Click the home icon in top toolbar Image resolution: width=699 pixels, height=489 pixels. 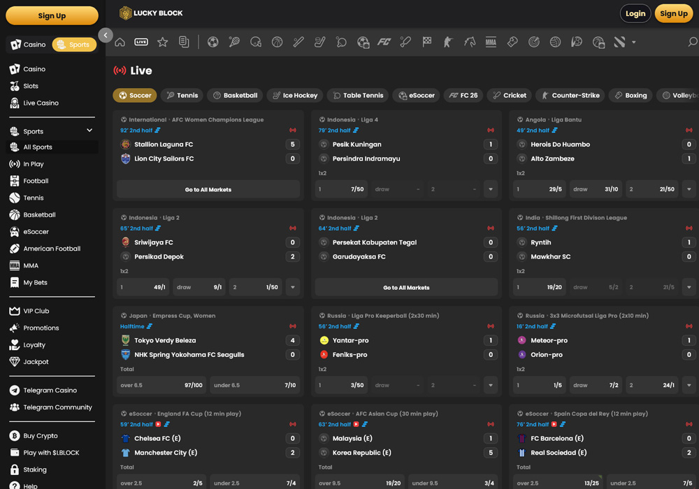(x=120, y=42)
